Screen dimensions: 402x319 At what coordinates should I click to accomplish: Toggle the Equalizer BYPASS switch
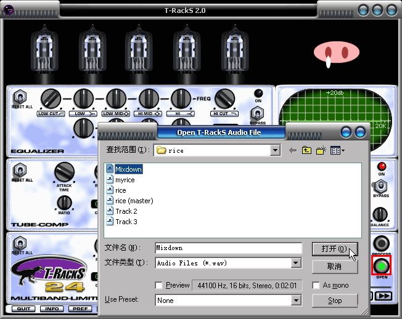[257, 113]
